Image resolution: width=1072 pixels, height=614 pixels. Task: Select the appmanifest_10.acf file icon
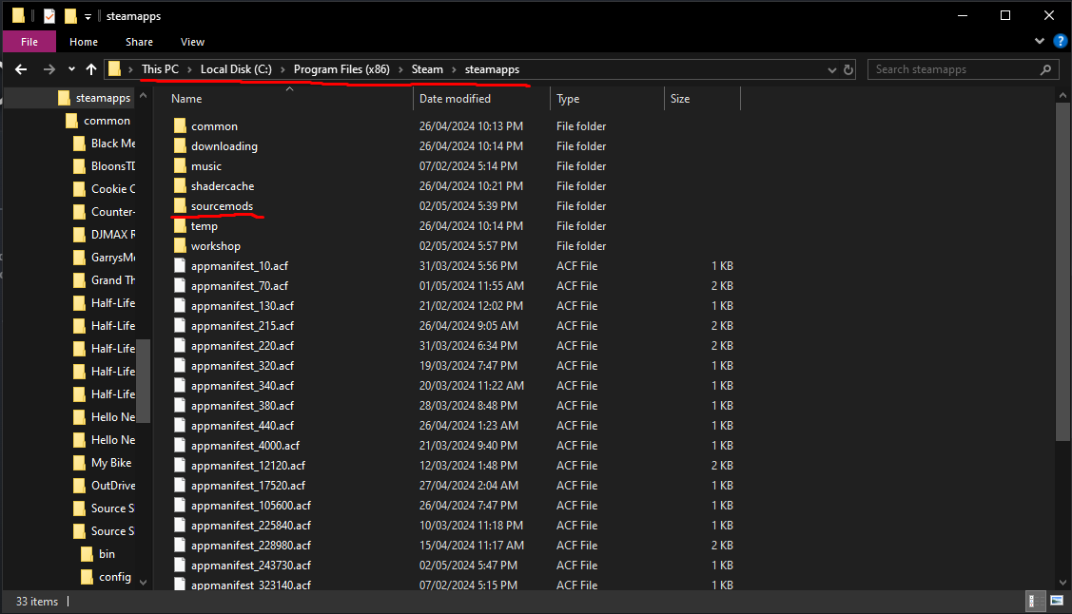[180, 266]
